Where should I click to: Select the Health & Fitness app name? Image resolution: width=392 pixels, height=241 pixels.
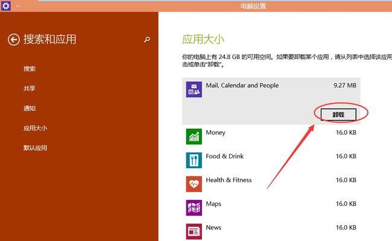[229, 180]
